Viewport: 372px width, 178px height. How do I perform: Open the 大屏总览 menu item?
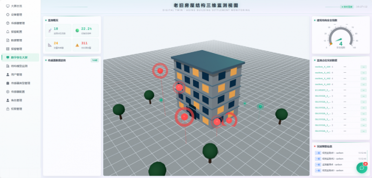[x=20, y=6]
